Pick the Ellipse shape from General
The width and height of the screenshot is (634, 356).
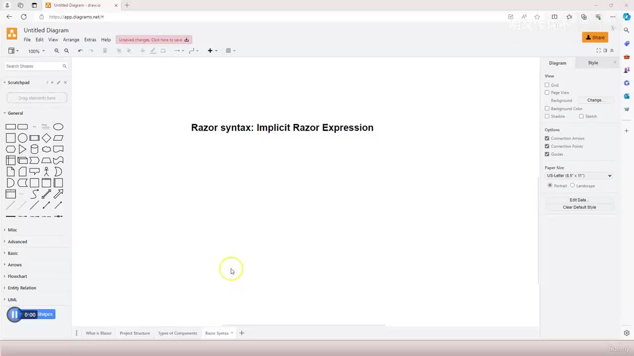pyautogui.click(x=58, y=127)
